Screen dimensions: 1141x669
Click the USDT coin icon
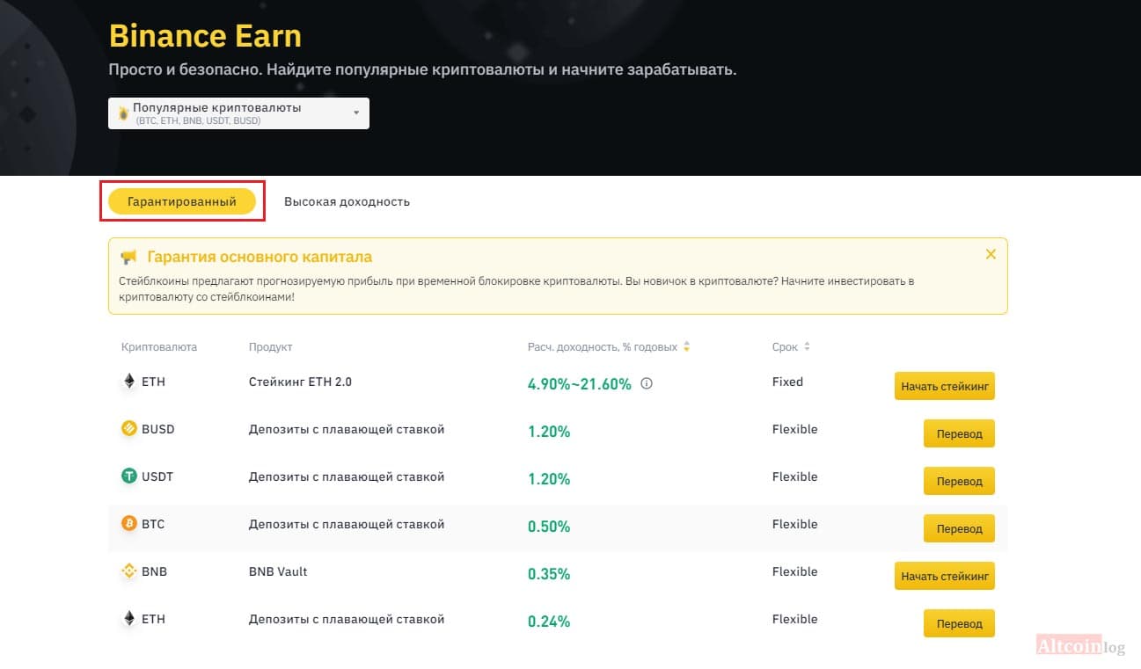pyautogui.click(x=129, y=476)
